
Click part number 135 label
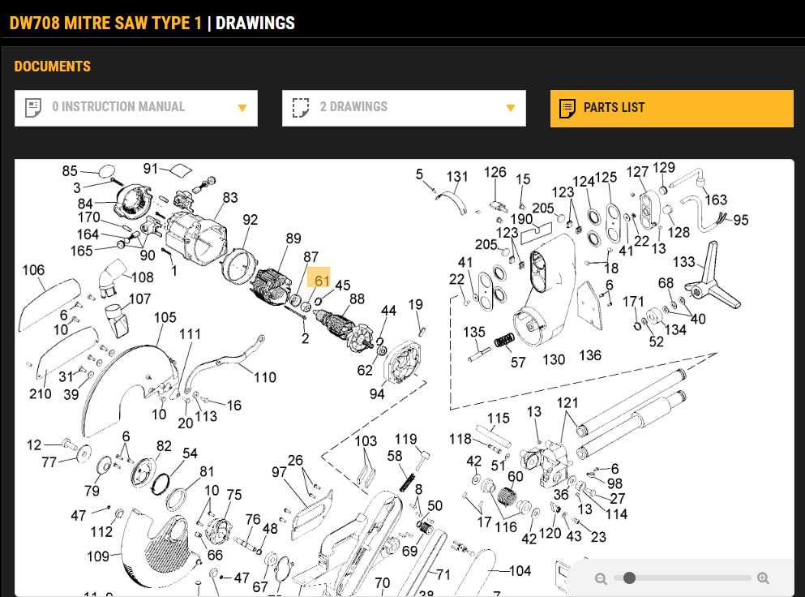474,333
